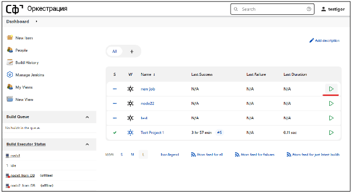Open build #5 of Test Project 1
Viewport: 352px width, 192px height.
(219, 132)
